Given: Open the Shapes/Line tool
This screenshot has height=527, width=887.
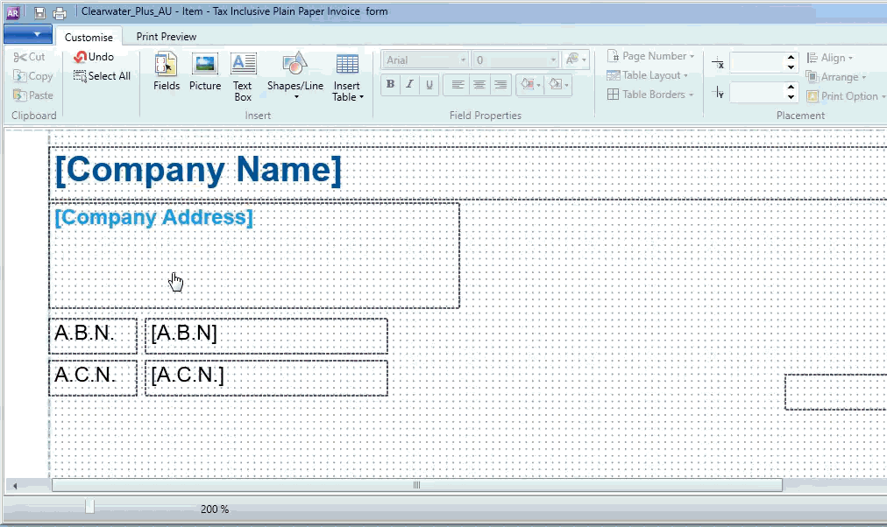Looking at the screenshot, I should [x=294, y=75].
